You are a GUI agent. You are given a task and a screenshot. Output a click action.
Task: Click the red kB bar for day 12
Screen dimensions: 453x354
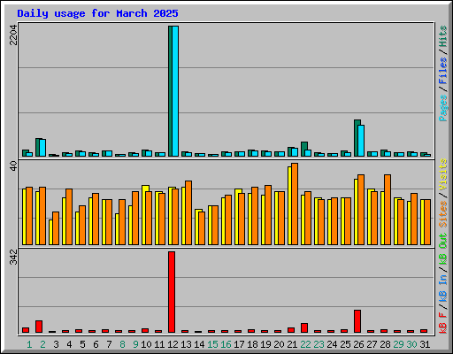click(172, 292)
